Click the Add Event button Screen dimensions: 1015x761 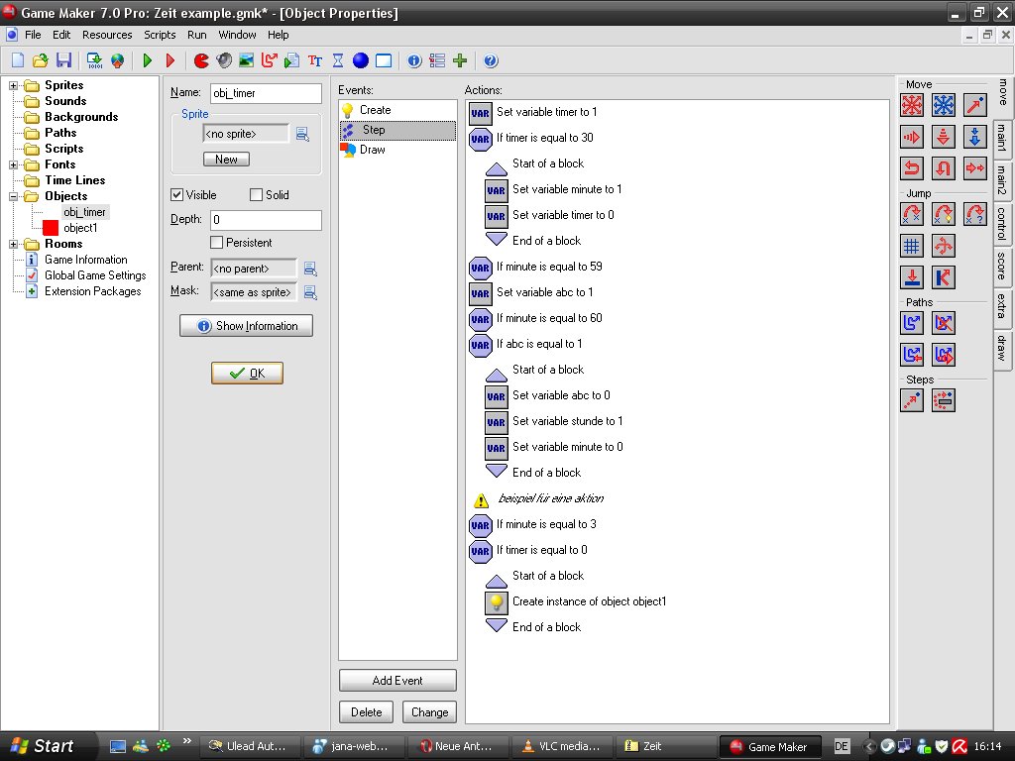coord(397,680)
